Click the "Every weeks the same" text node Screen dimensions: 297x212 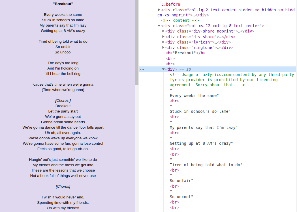point(194,96)
